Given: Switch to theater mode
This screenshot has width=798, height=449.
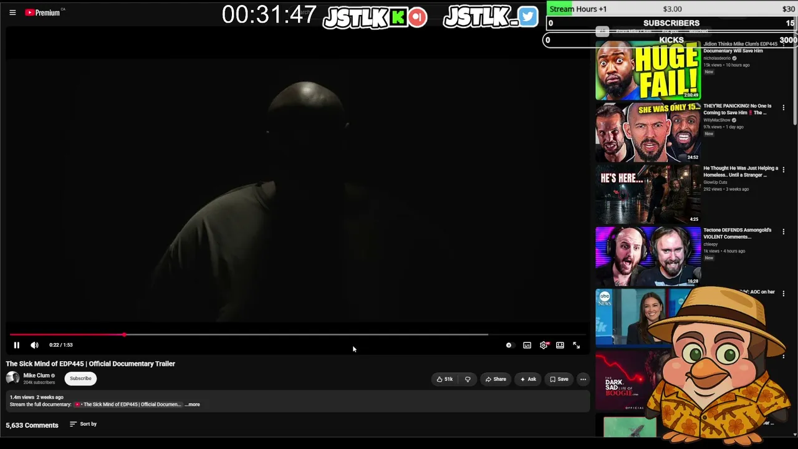Looking at the screenshot, I should pyautogui.click(x=560, y=345).
